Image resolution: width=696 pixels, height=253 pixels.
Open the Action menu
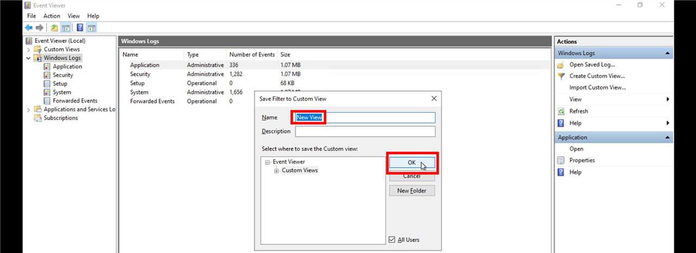52,16
